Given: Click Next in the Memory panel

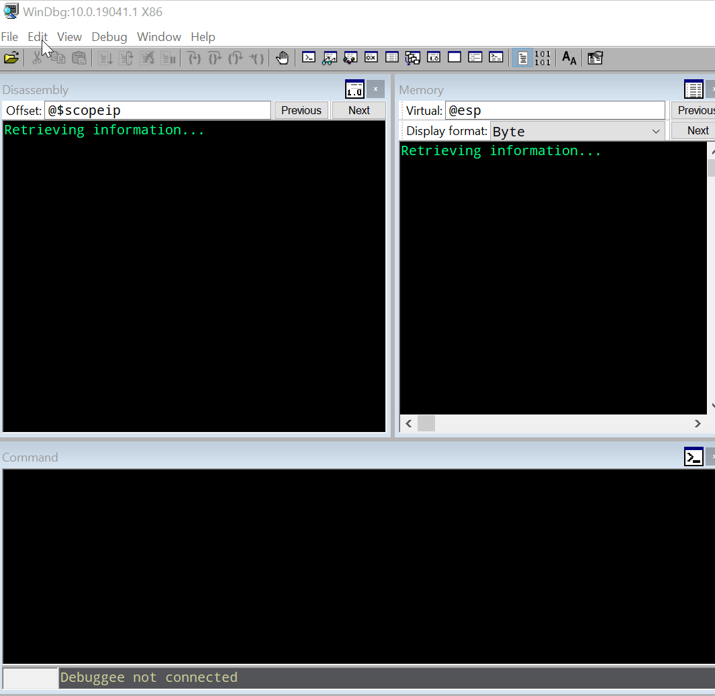Looking at the screenshot, I should tap(693, 130).
